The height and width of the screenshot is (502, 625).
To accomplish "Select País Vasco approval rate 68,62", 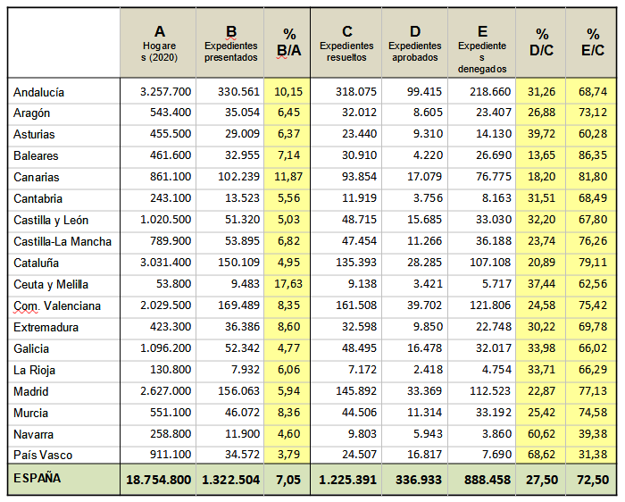I will coord(541,455).
